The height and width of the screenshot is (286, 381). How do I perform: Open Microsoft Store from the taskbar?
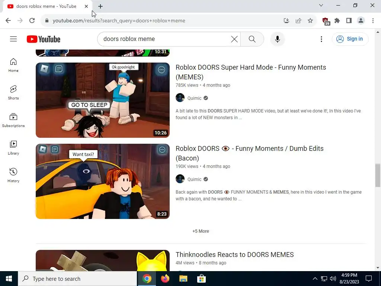[201, 279]
